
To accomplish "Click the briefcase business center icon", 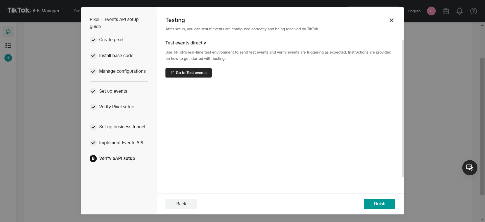I will (446, 11).
